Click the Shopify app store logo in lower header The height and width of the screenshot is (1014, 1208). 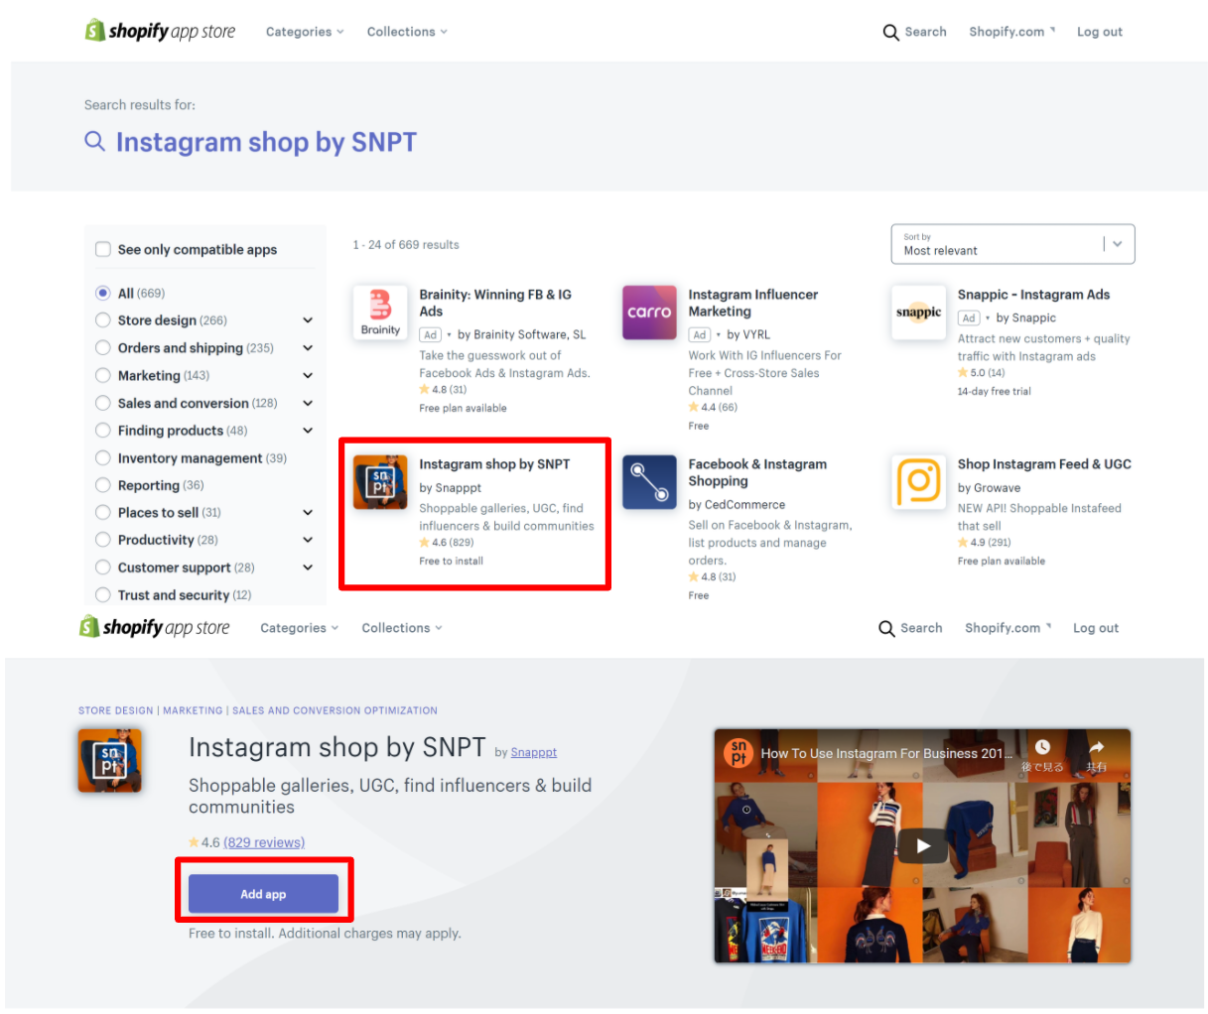[x=155, y=627]
